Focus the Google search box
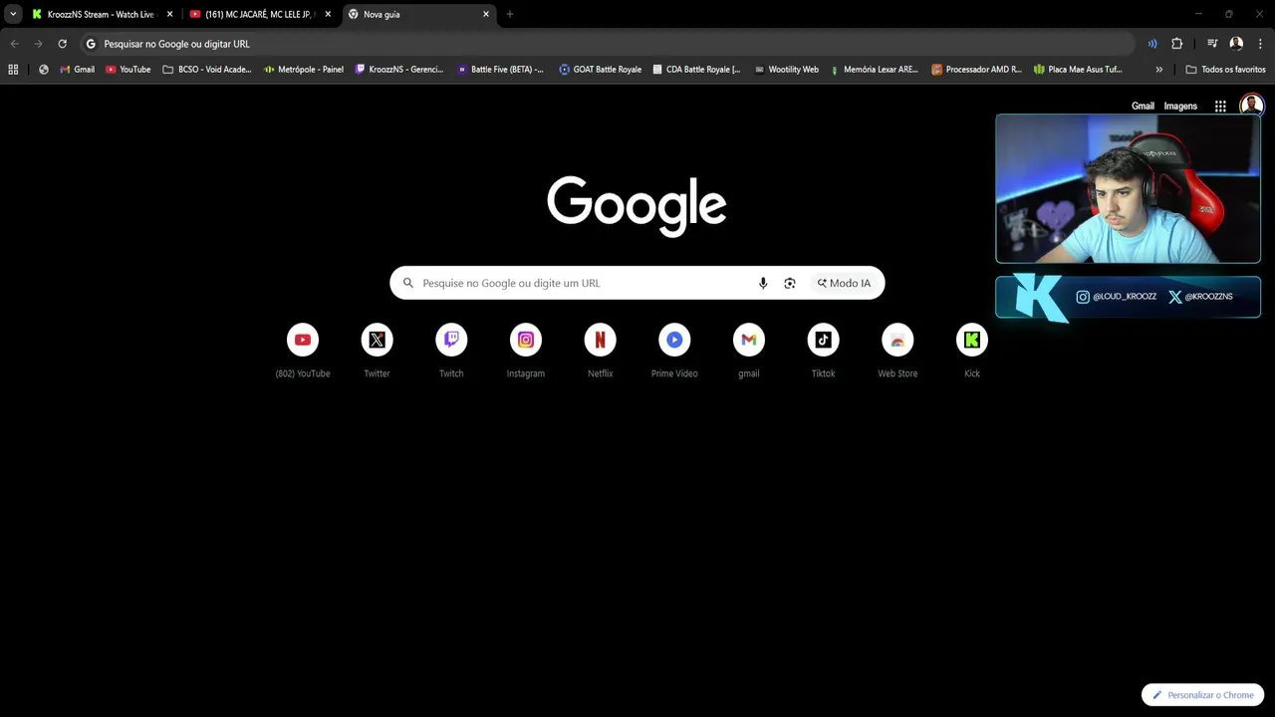The width and height of the screenshot is (1275, 717). (637, 283)
